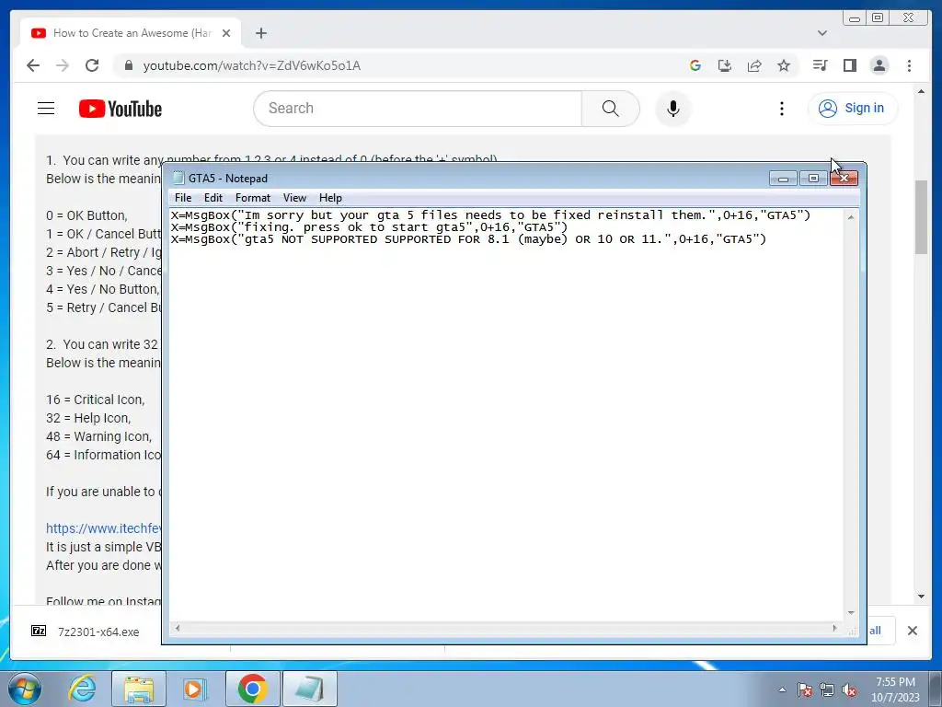Open Windows Media Player from taskbar
This screenshot has height=707, width=942.
coord(195,689)
